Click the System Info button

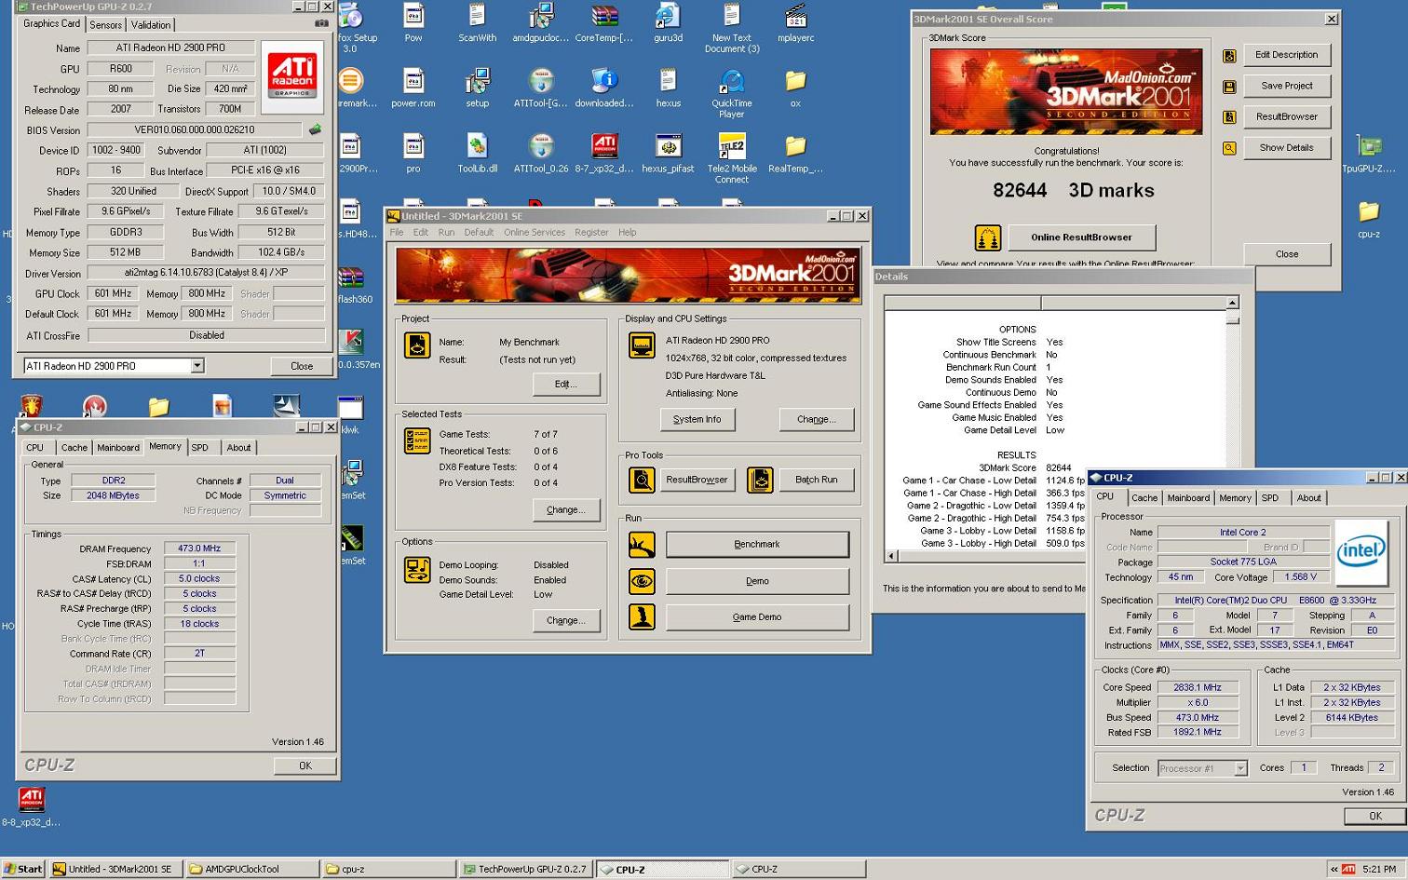697,420
